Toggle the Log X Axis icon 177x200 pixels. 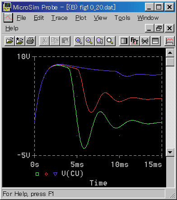pyautogui.click(x=124, y=41)
